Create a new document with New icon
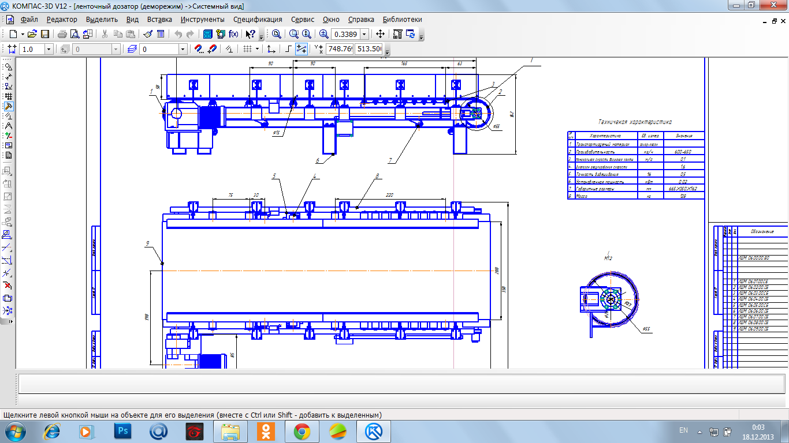The height and width of the screenshot is (443, 789). coord(13,34)
